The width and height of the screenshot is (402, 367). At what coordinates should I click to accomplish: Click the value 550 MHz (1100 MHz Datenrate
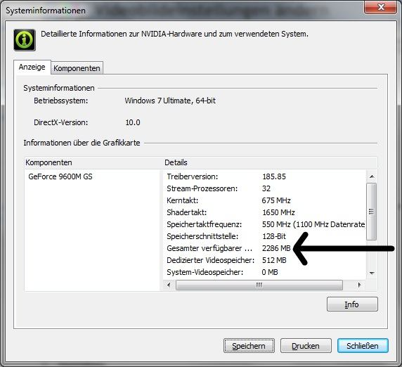click(x=313, y=224)
